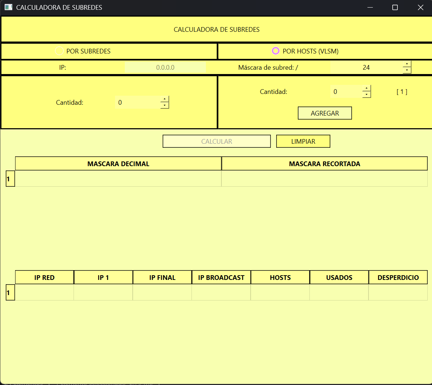Viewport: 432px width, 385px height.
Task: Click the LIMPIAR button
Action: pos(303,141)
